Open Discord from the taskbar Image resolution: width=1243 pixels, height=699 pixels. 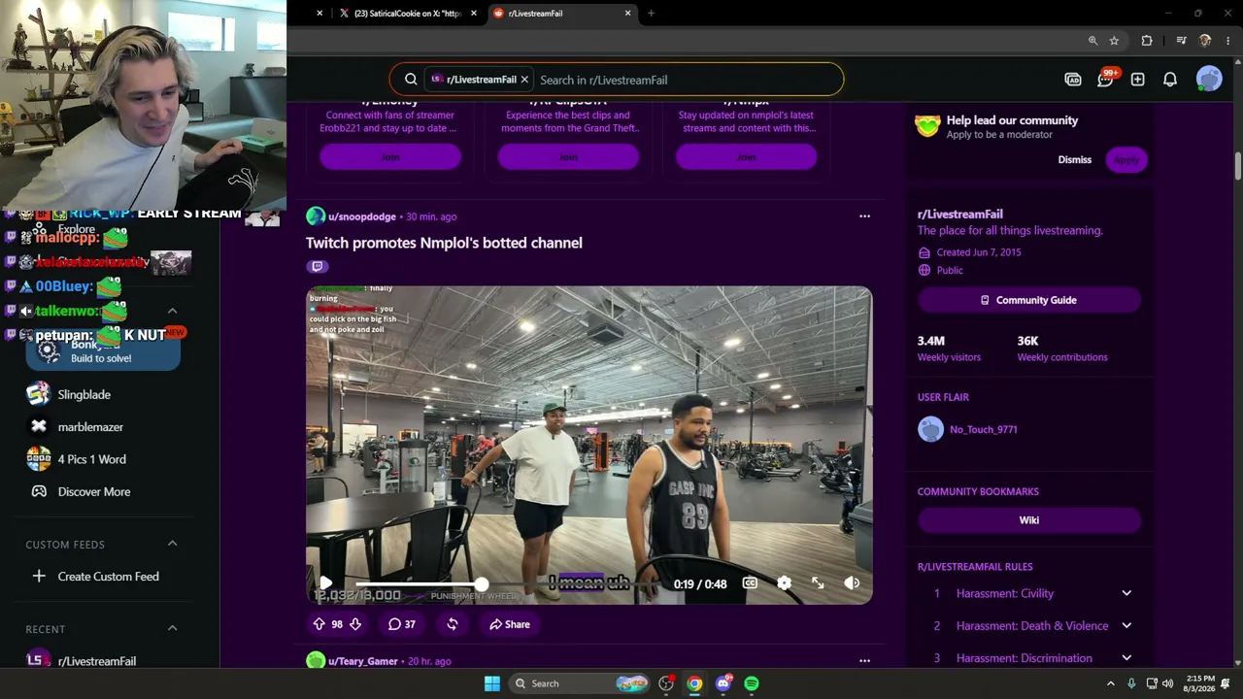[723, 683]
